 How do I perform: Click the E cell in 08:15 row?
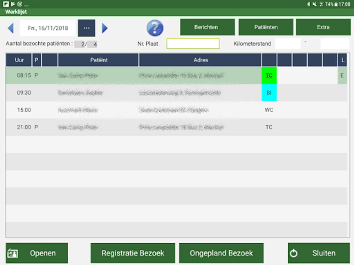[342, 75]
